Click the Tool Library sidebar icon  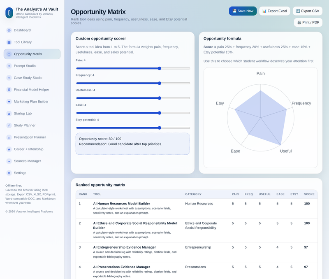pos(9,42)
